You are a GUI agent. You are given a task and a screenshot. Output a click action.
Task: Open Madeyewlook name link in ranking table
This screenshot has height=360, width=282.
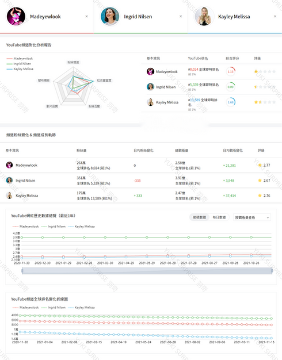tap(167, 72)
